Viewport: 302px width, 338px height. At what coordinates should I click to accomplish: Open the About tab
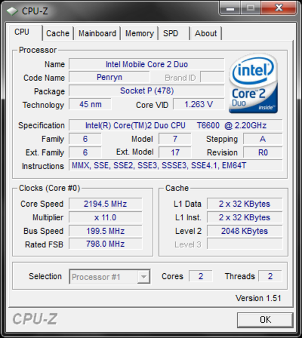[206, 33]
